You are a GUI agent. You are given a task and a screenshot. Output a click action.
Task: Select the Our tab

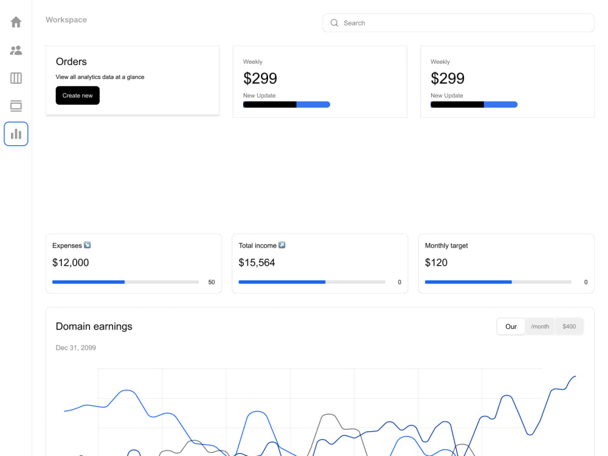click(x=511, y=326)
